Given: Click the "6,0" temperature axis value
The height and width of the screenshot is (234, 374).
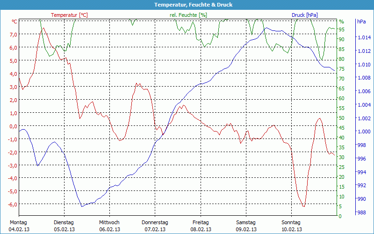Looking at the screenshot, I should pyautogui.click(x=13, y=48).
